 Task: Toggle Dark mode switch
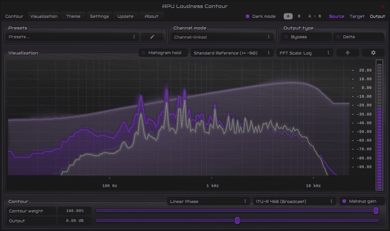point(261,16)
